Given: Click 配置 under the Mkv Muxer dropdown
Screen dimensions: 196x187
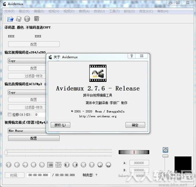Looking at the screenshot, I should point(34,138).
